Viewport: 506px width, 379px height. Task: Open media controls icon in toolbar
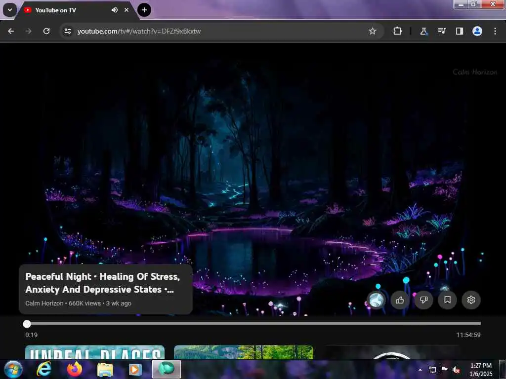tap(441, 31)
